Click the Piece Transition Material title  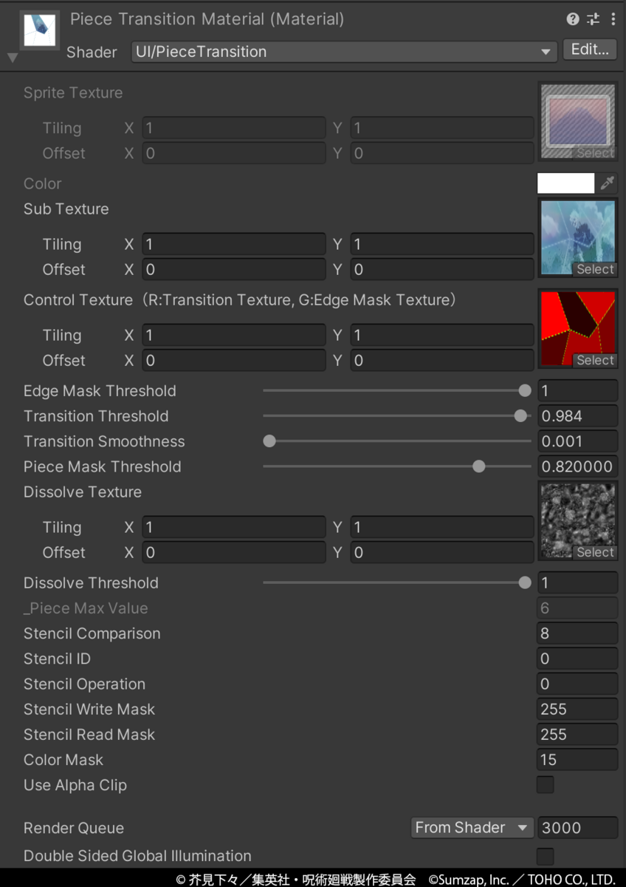click(x=207, y=19)
